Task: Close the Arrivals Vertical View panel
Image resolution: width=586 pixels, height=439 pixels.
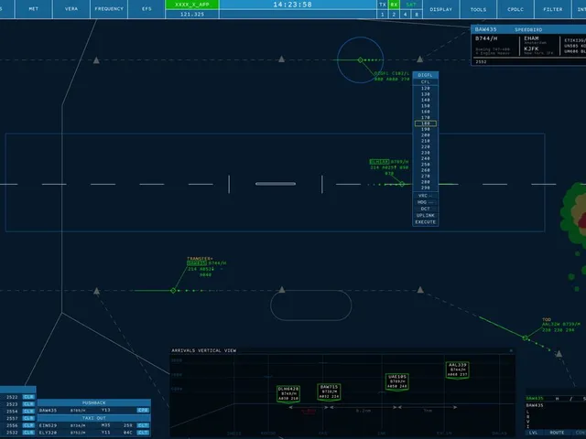Action: [x=511, y=350]
